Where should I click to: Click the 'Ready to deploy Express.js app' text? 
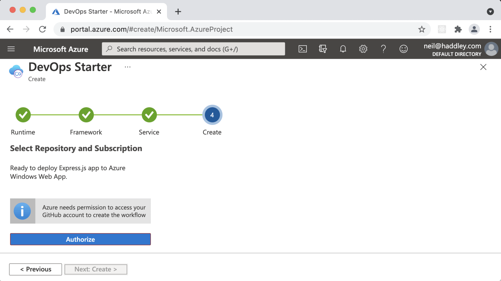(x=68, y=172)
